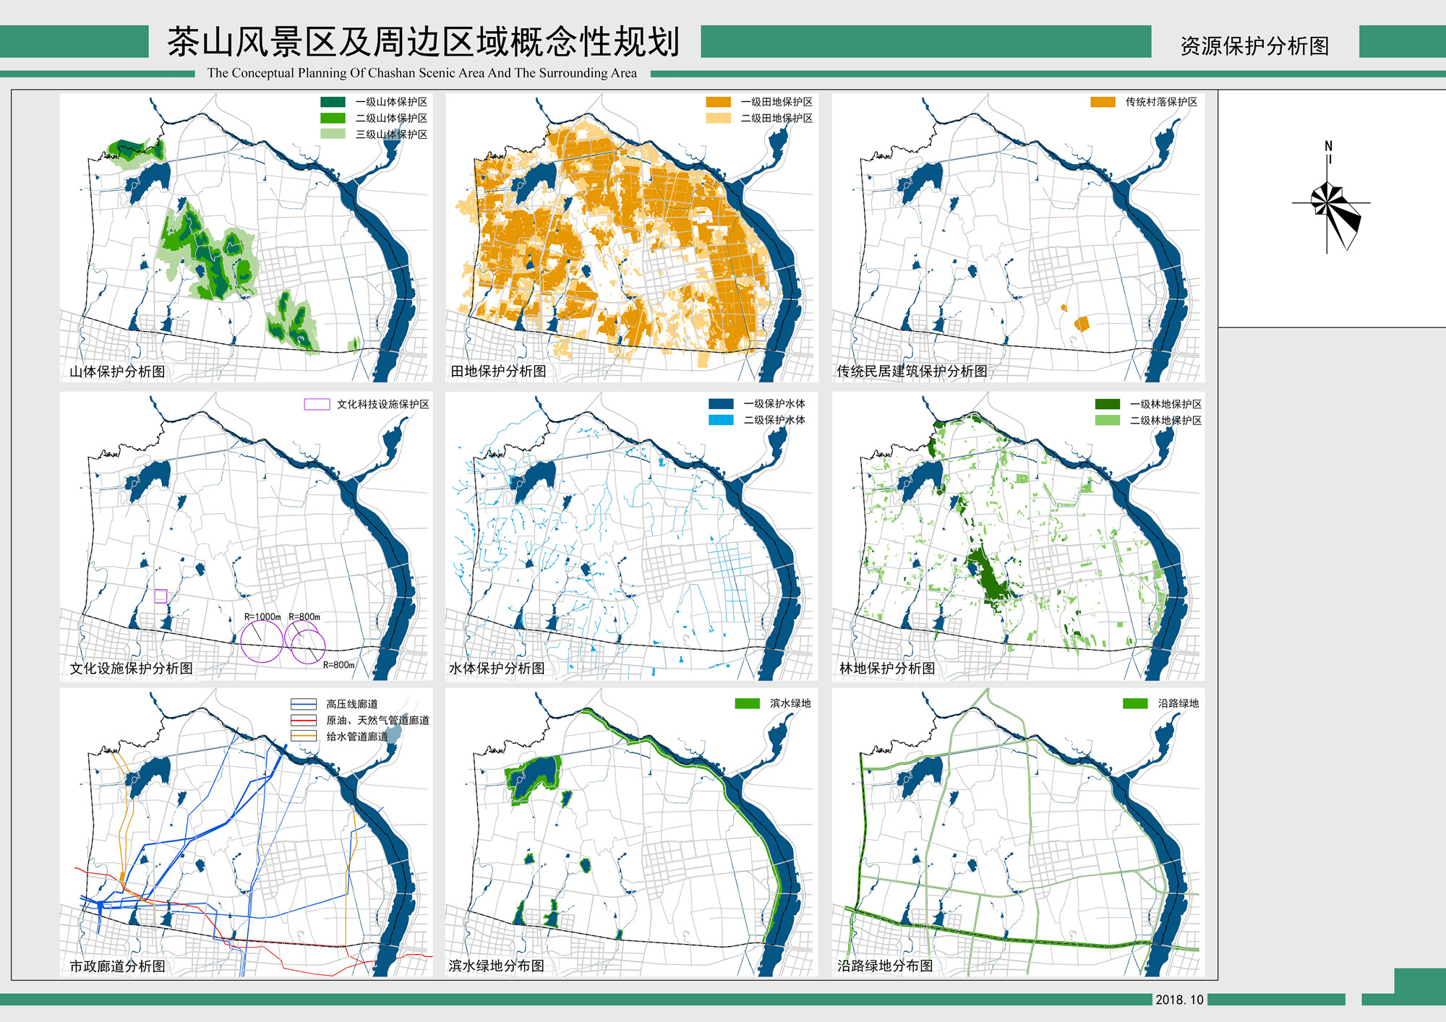
Task: Click the 传统村落保护区 legend text
Action: click(x=1161, y=102)
